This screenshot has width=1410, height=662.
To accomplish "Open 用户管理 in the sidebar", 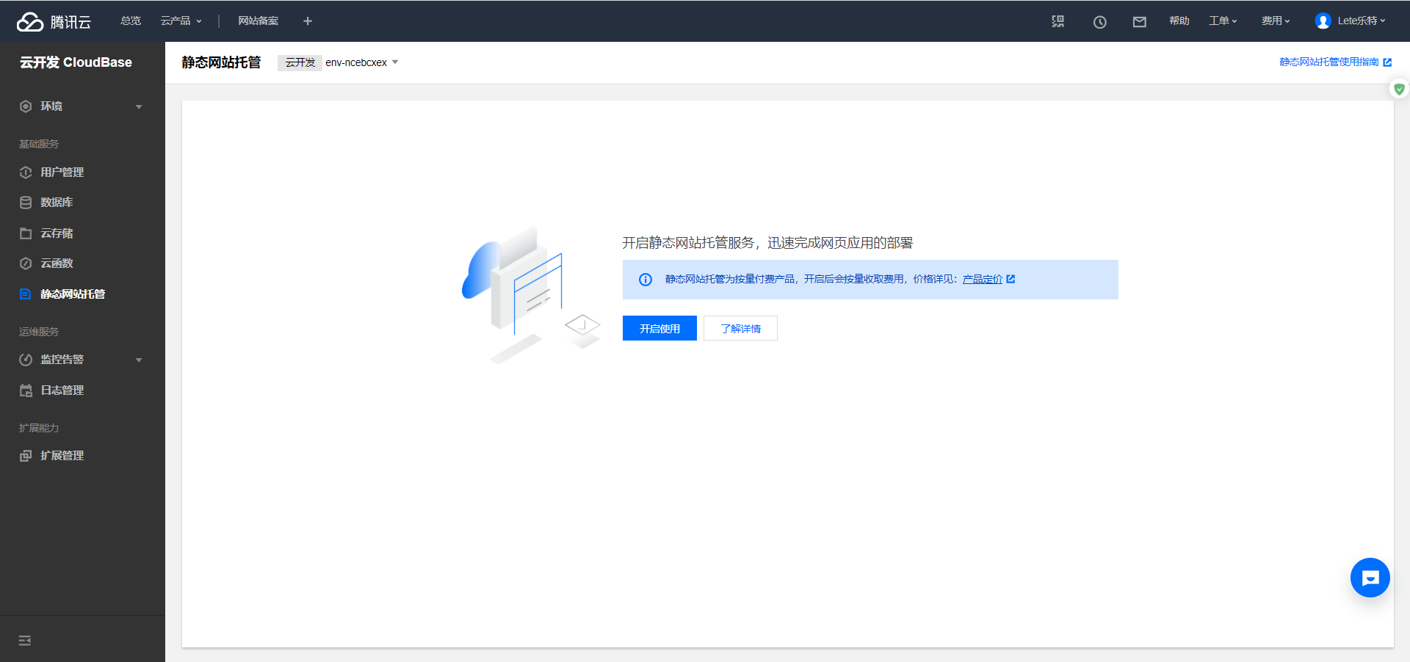I will 62,172.
